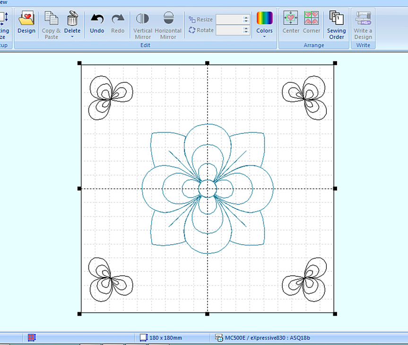The width and height of the screenshot is (408, 345).
Task: Click the Redo arrow icon
Action: 118,19
